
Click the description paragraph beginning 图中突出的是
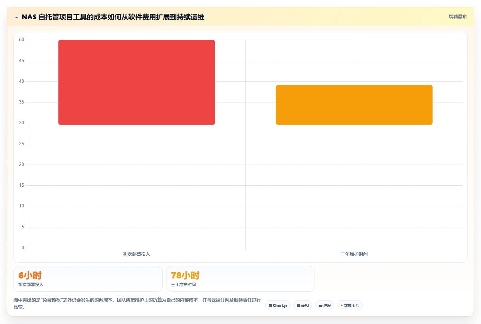click(137, 303)
